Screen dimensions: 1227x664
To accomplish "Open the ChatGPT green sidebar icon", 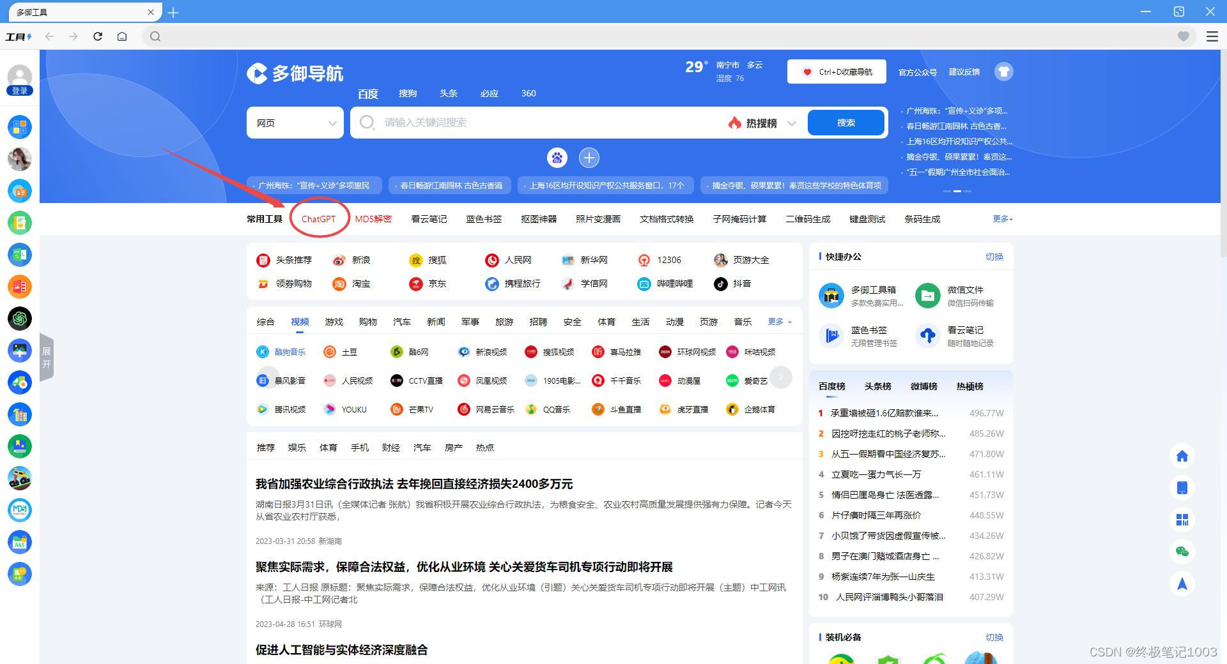I will (20, 318).
